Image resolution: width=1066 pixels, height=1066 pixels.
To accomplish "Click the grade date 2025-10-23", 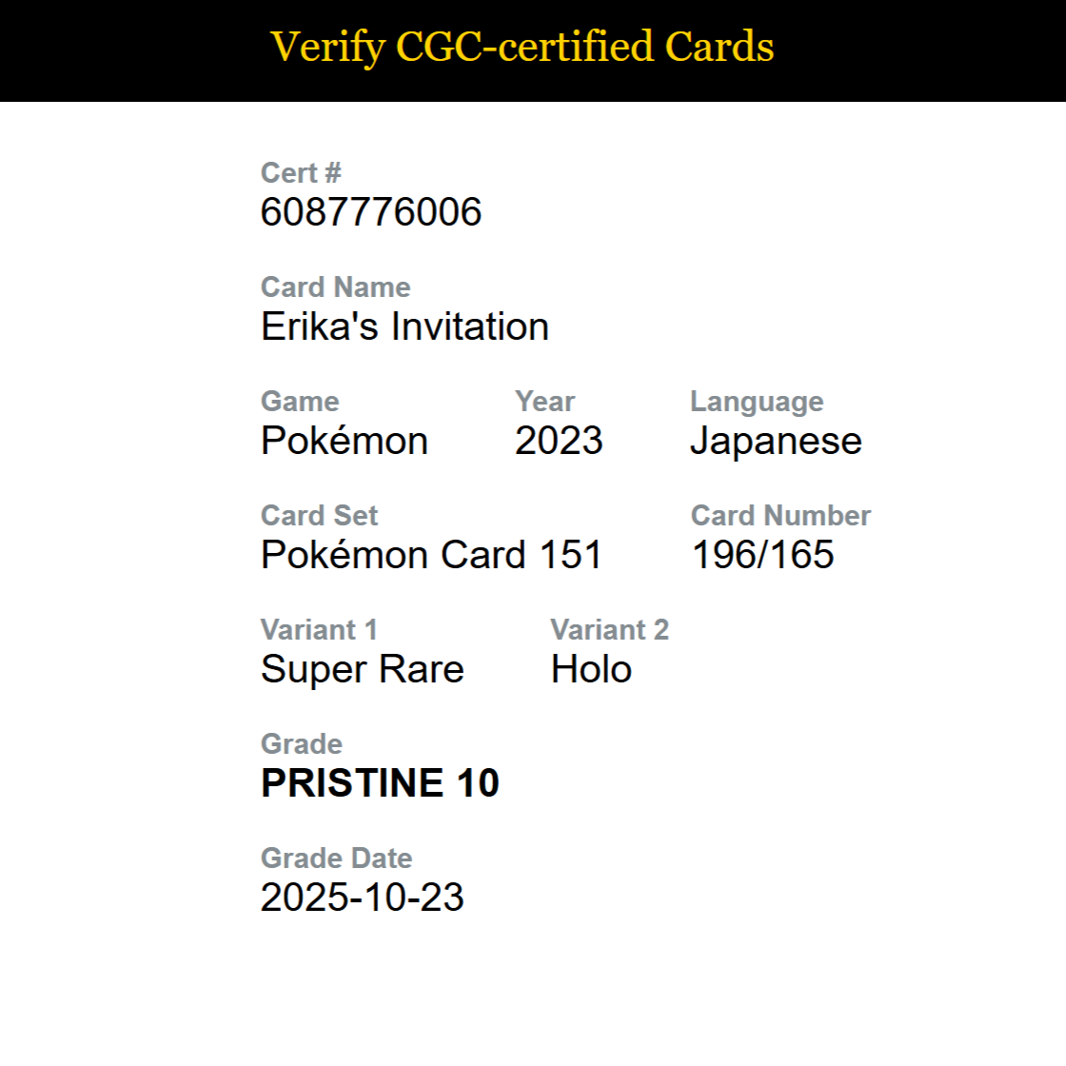I will (363, 897).
